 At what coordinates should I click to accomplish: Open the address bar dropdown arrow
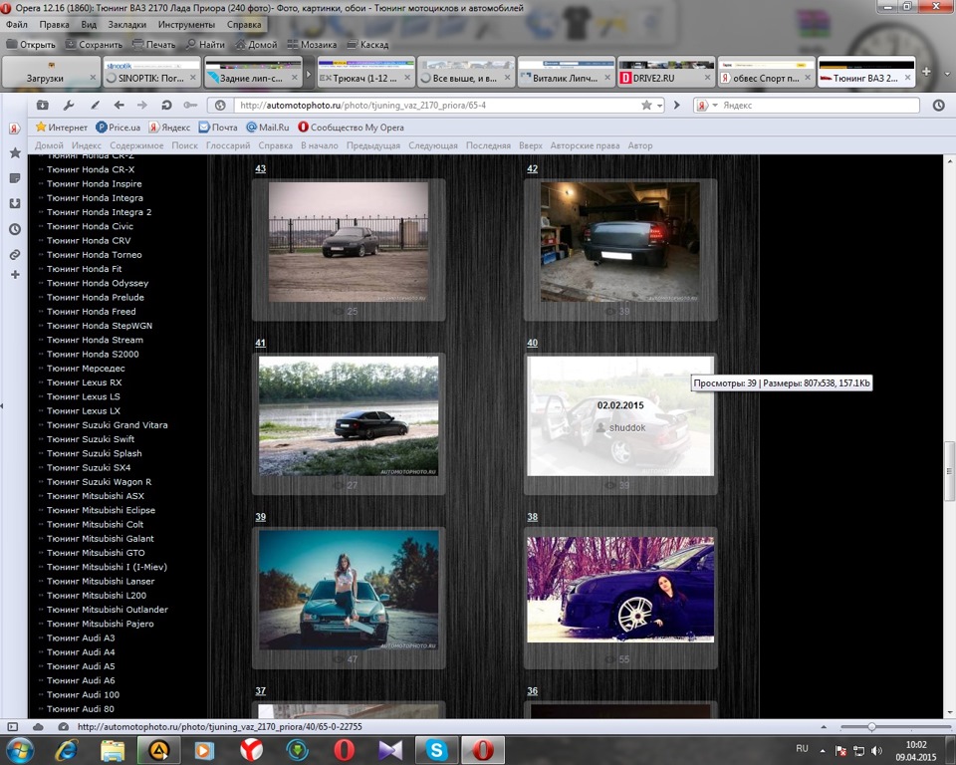tap(659, 106)
